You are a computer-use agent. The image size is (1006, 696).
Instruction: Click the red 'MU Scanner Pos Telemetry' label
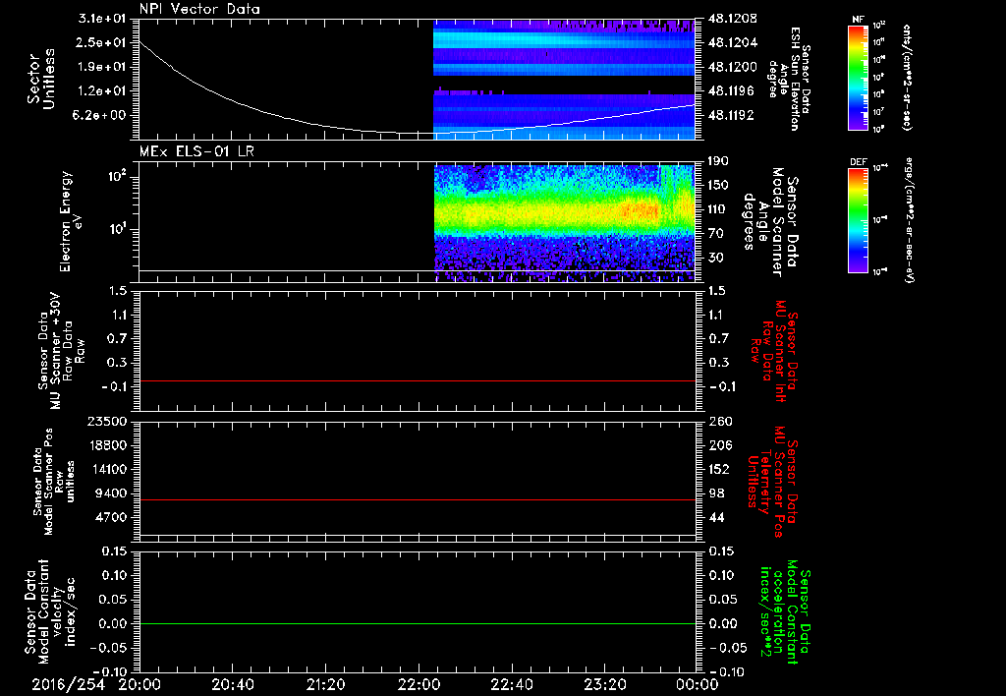(x=773, y=482)
